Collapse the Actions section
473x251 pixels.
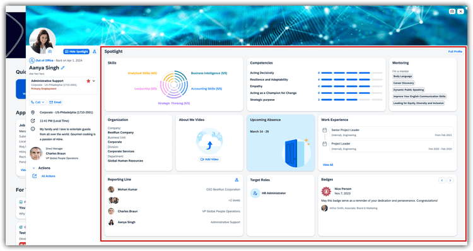34,168
